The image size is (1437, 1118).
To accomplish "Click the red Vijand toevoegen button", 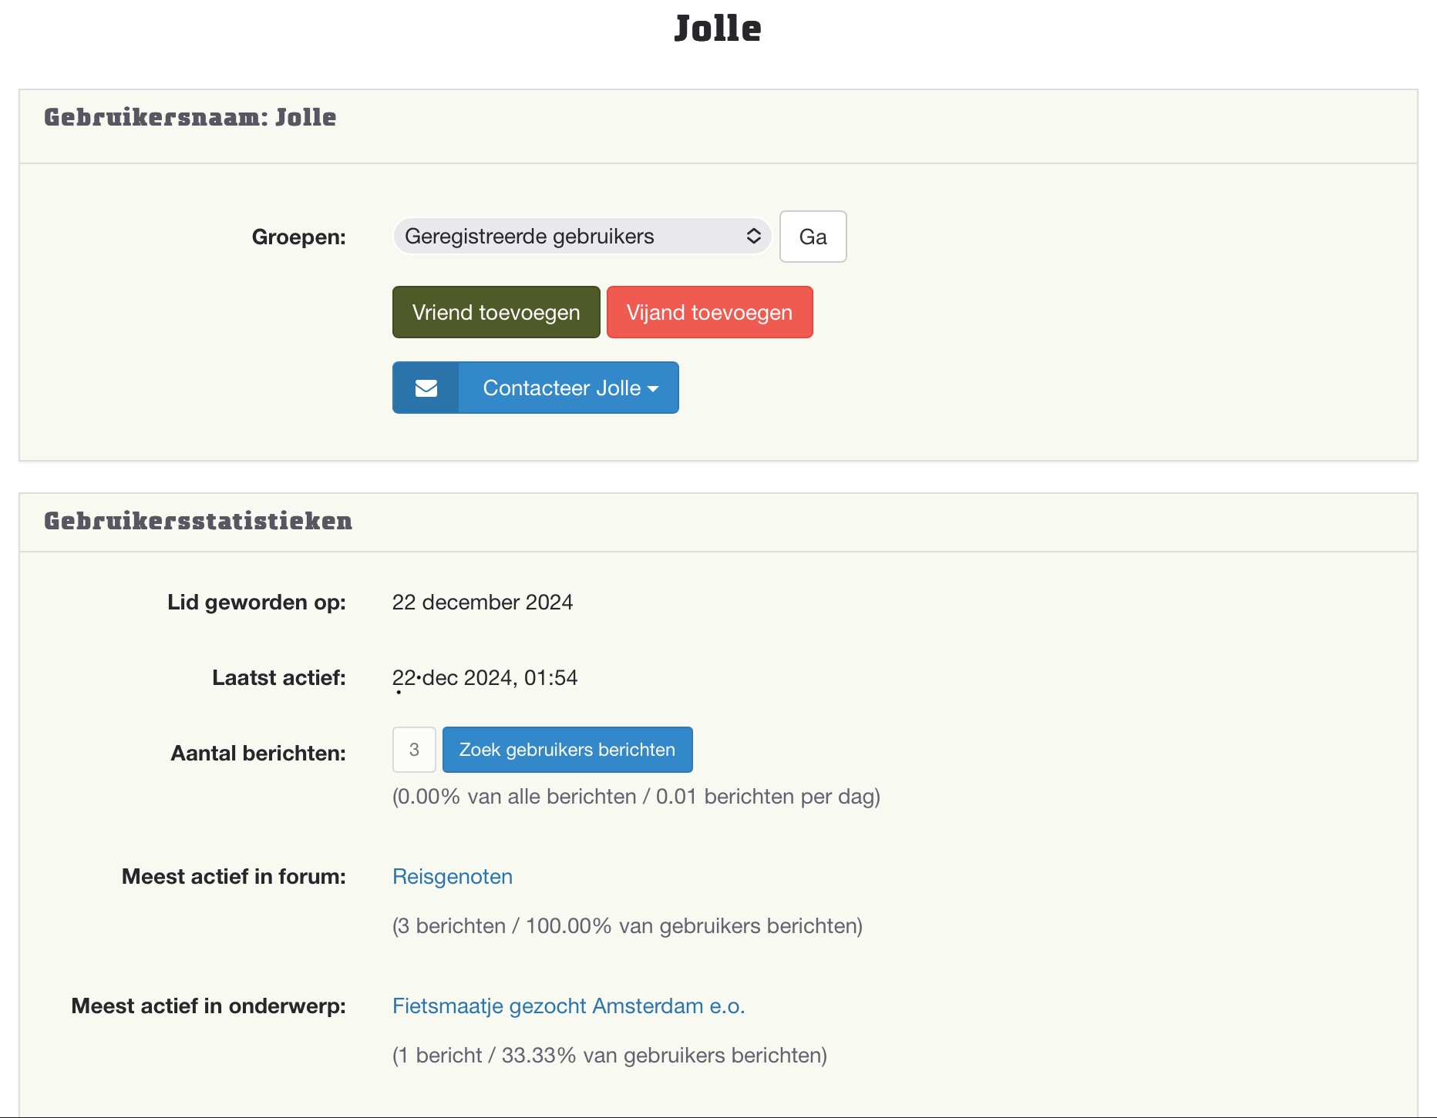I will [709, 313].
